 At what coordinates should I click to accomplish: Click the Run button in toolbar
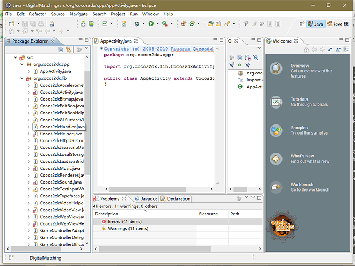pos(151,24)
